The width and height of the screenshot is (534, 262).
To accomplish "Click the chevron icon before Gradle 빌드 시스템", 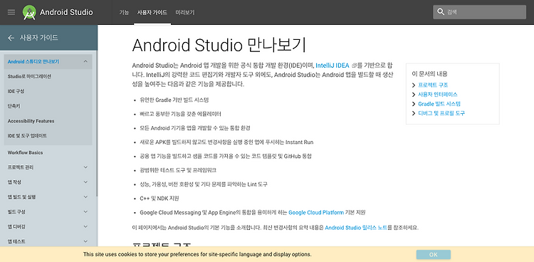I will pyautogui.click(x=414, y=104).
